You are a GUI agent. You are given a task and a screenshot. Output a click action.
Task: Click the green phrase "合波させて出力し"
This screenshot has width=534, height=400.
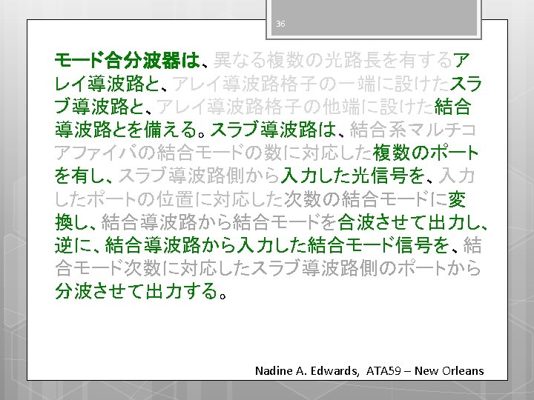pyautogui.click(x=409, y=222)
